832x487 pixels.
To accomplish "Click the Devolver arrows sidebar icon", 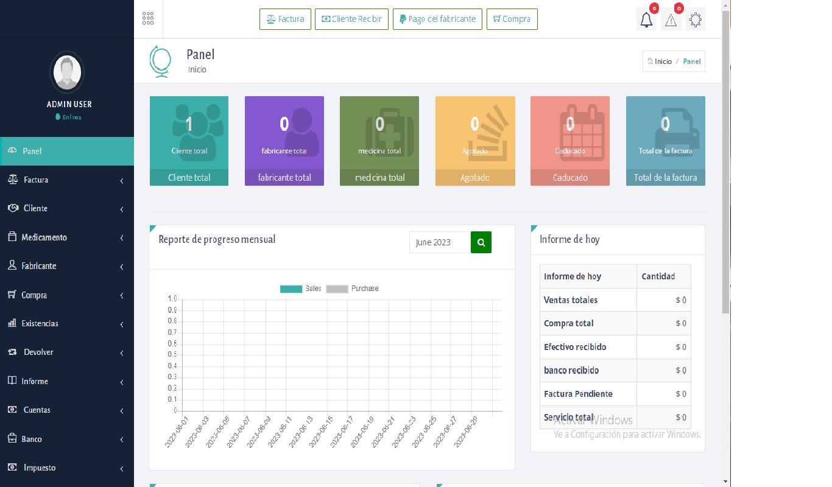I will pyautogui.click(x=13, y=352).
